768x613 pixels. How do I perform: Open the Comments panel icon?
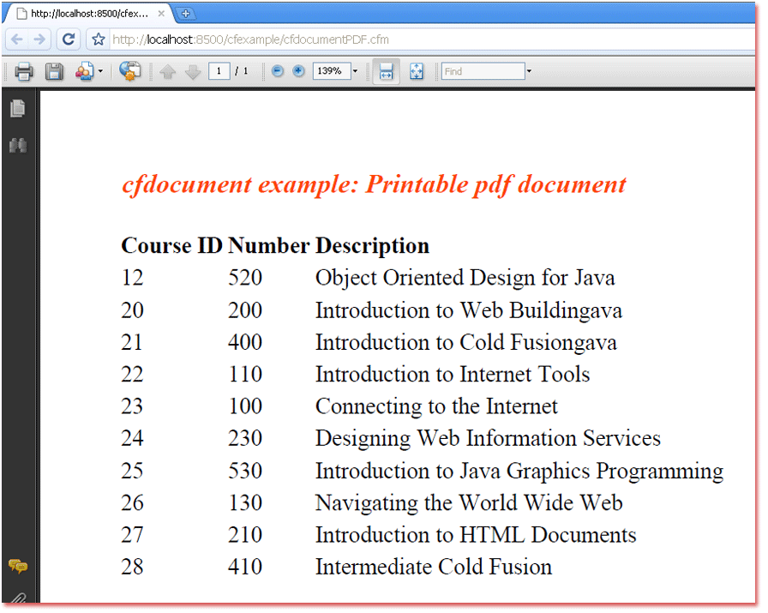click(x=18, y=567)
